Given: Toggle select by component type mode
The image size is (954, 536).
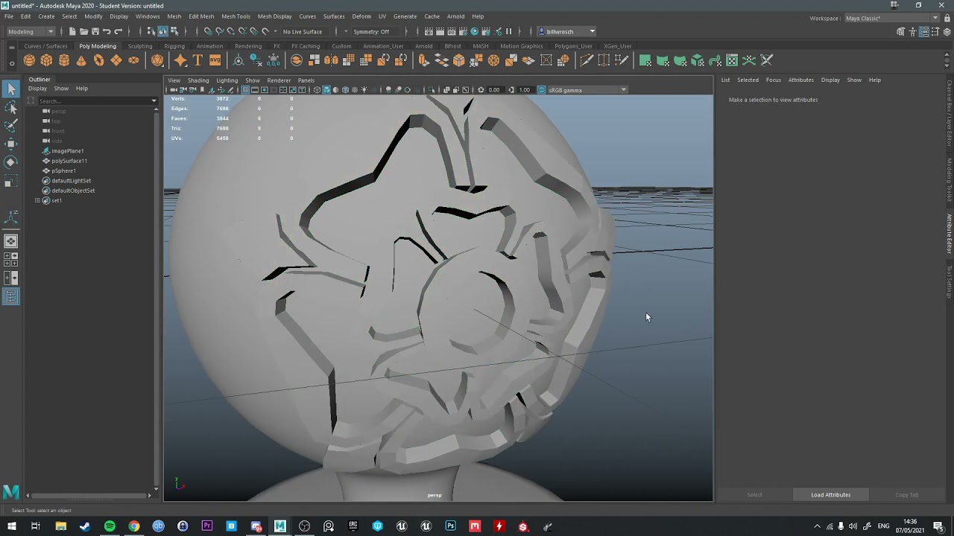Looking at the screenshot, I should point(174,31).
